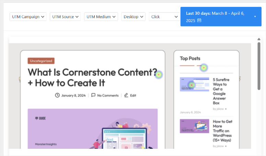Open 5 Surefire Ways to Get a Google Answer Box
Screen dimensions: 266x156
pos(221,91)
